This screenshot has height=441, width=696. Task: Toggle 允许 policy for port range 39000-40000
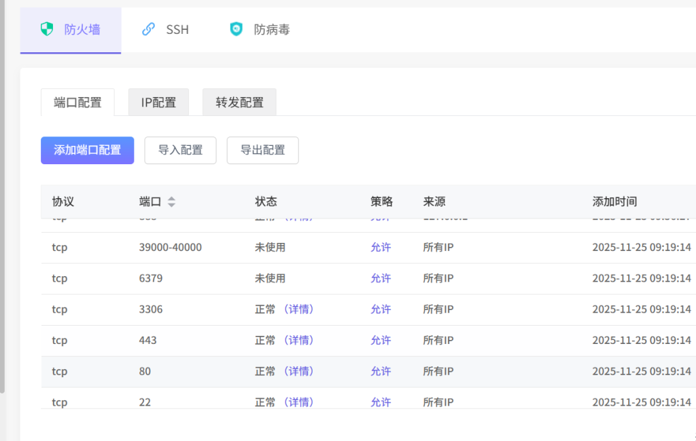click(x=381, y=247)
